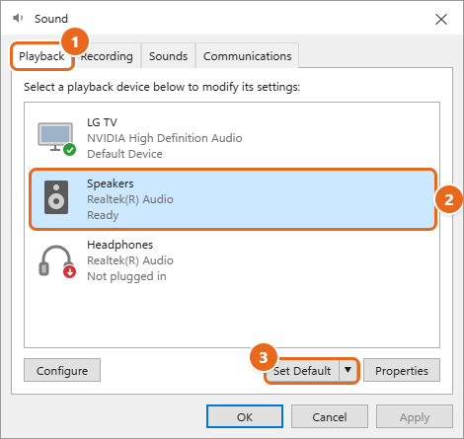Open the Sounds tab
The image size is (464, 439).
pyautogui.click(x=168, y=56)
